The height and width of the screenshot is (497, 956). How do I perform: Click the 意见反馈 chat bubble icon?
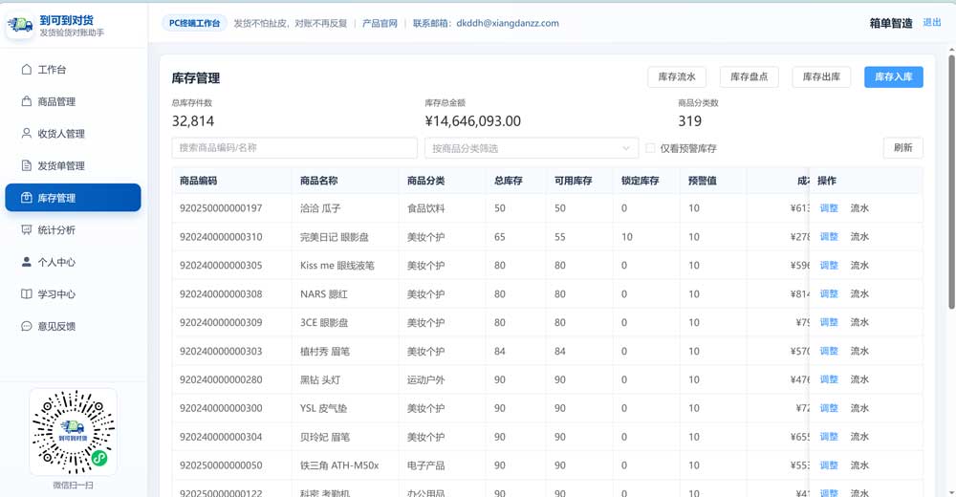point(26,326)
